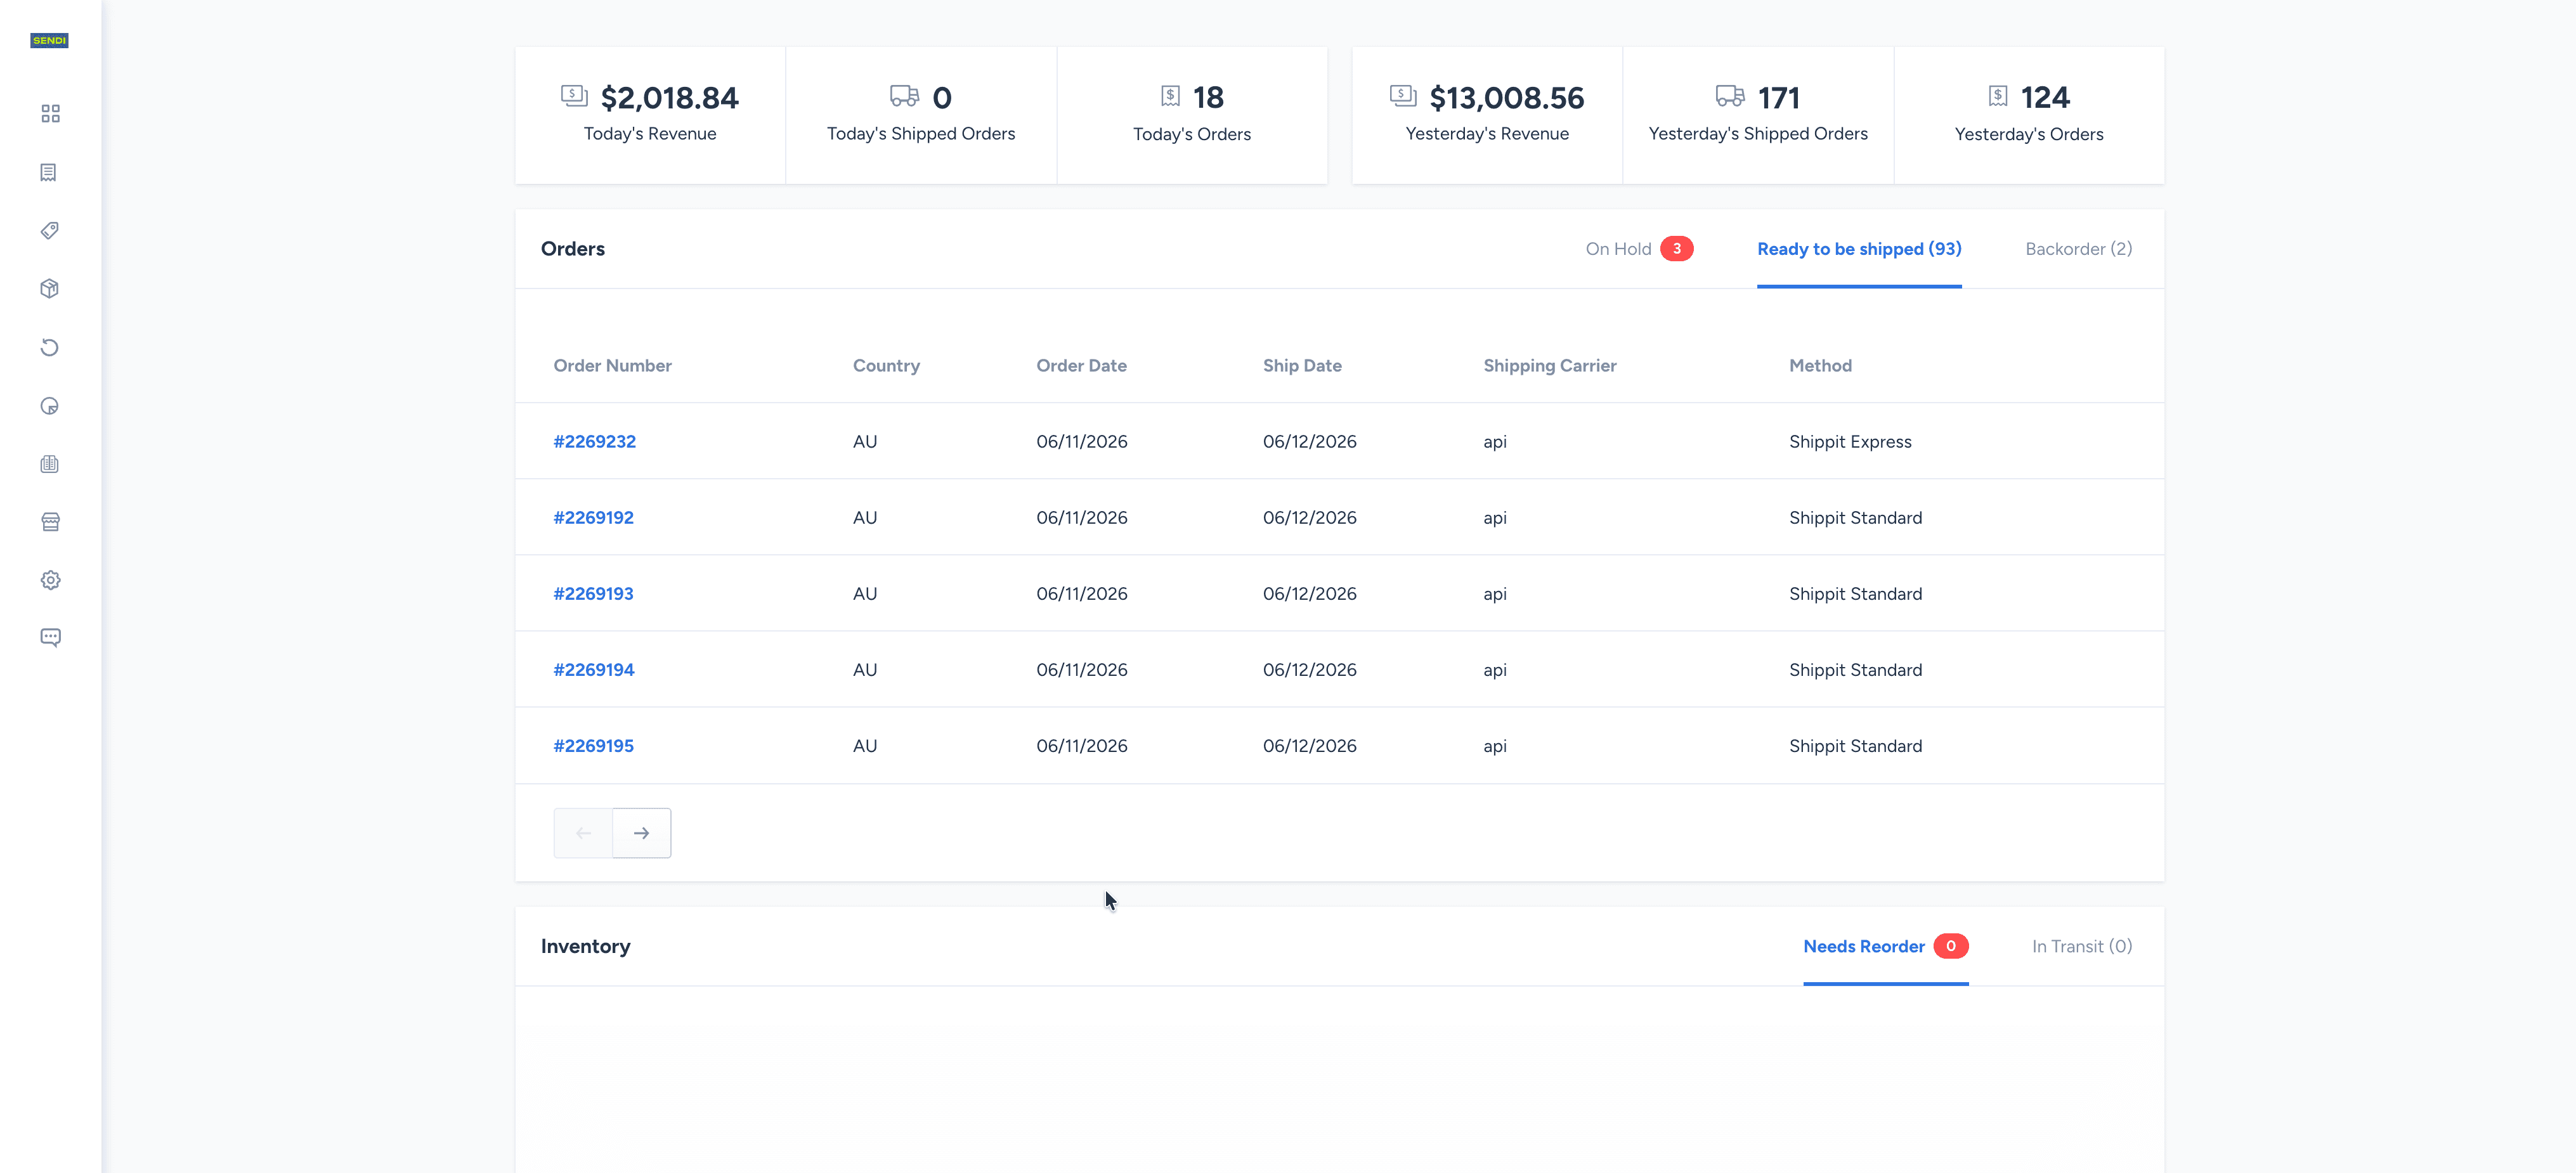The width and height of the screenshot is (2576, 1173).
Task: Switch to the Backorder tab
Action: (x=2078, y=249)
